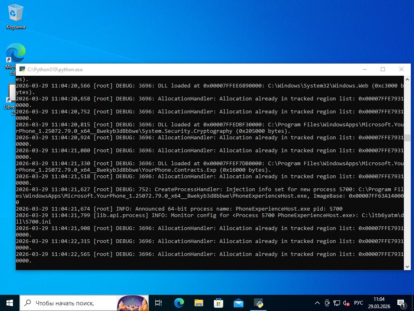Open the notification center with one notification

(x=401, y=303)
